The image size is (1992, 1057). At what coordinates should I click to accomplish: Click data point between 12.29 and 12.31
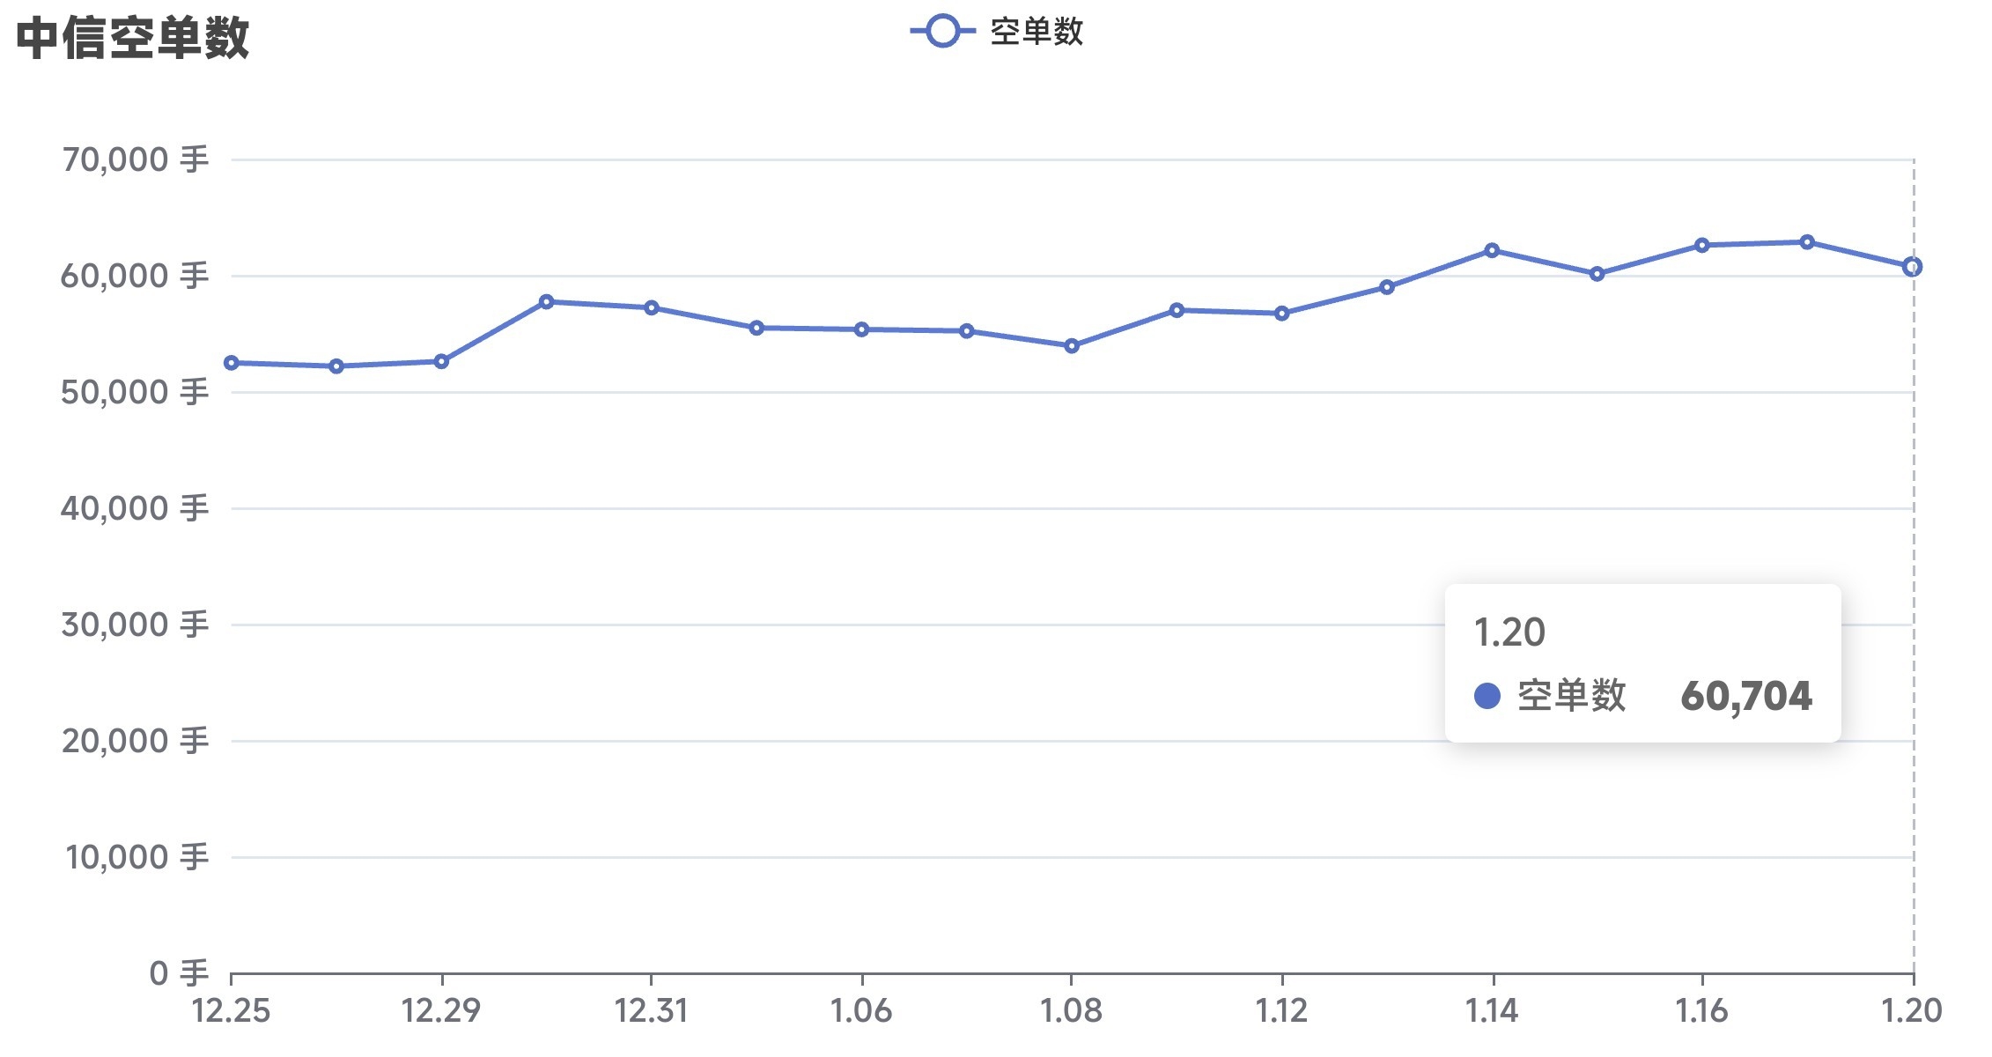coord(546,302)
